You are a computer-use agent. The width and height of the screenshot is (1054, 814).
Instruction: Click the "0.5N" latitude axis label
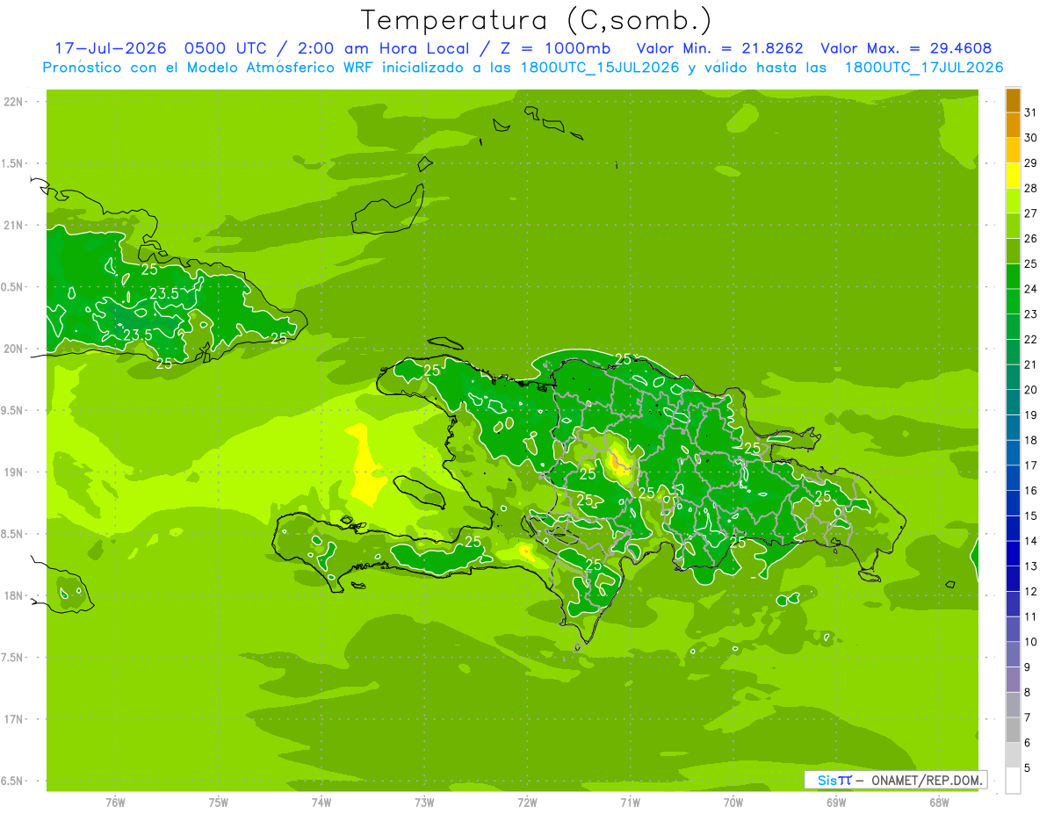click(x=13, y=287)
